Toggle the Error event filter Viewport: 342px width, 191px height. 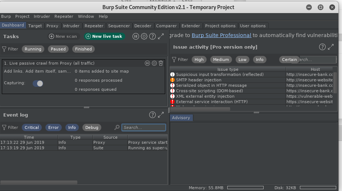click(53, 127)
